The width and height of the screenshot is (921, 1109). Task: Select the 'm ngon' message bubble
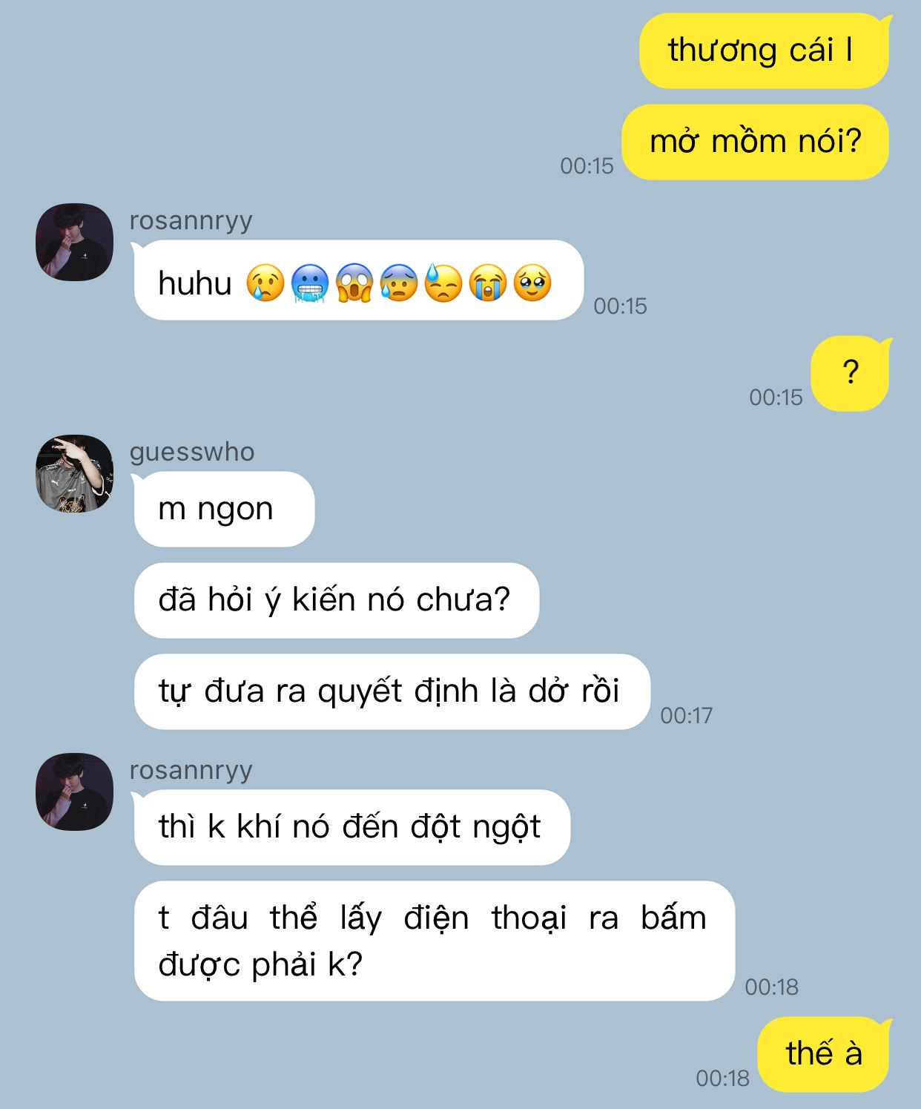coord(225,509)
